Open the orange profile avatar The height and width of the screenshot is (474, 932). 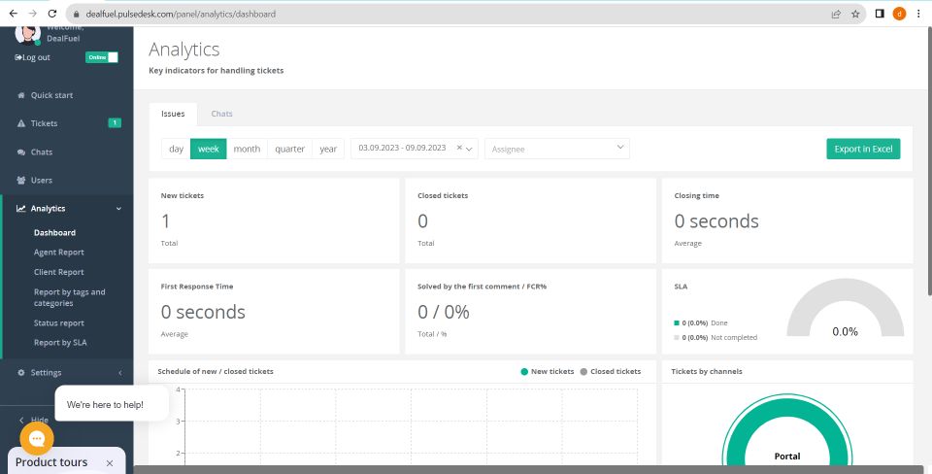899,14
